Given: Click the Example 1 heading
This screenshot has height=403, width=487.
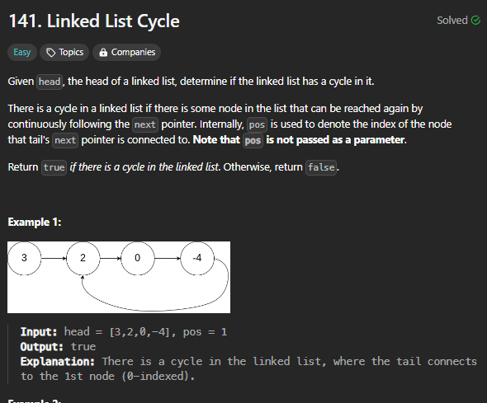Looking at the screenshot, I should (x=35, y=223).
